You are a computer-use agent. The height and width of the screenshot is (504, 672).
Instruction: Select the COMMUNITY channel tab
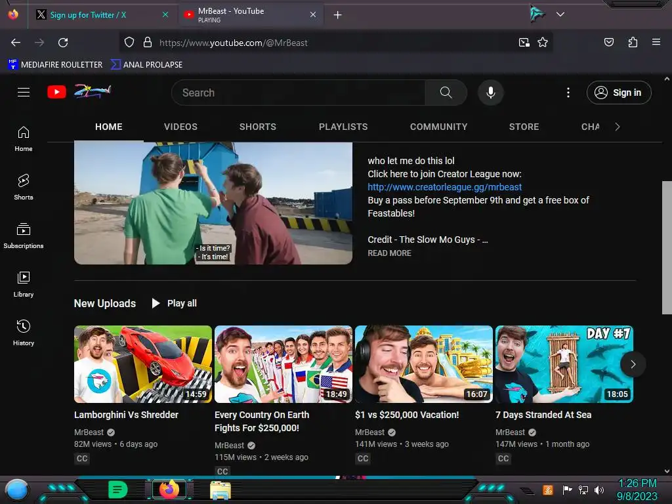pos(438,127)
